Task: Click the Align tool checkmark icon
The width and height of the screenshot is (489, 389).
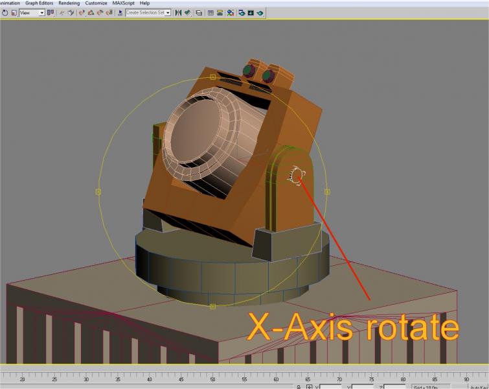Action: coord(187,13)
